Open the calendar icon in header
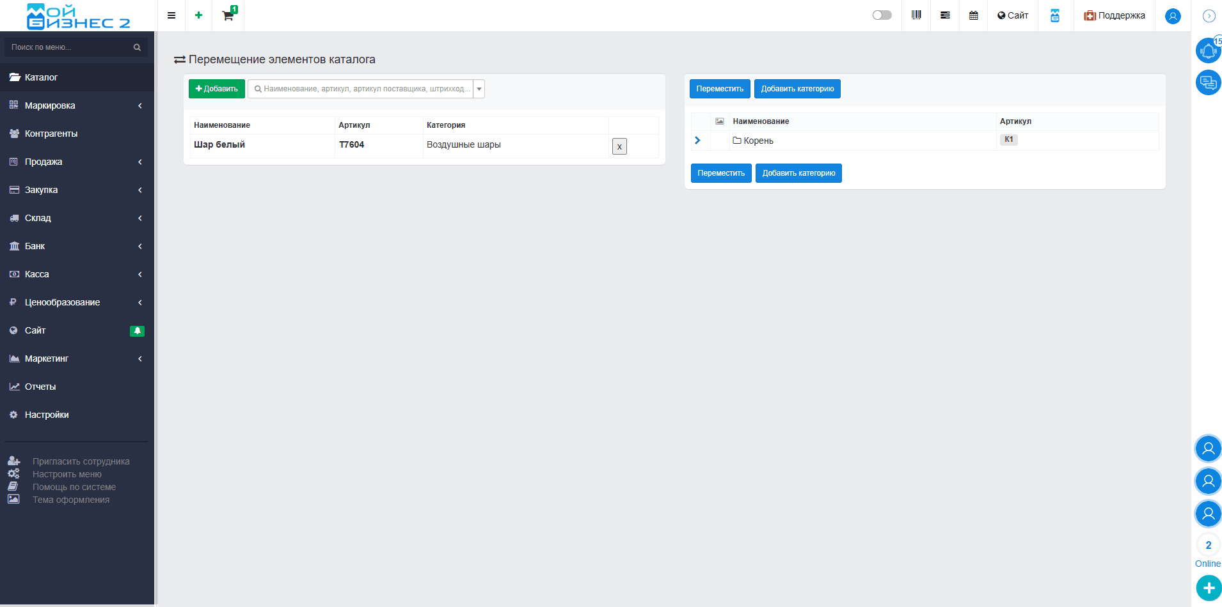The height and width of the screenshot is (607, 1222). [x=973, y=15]
